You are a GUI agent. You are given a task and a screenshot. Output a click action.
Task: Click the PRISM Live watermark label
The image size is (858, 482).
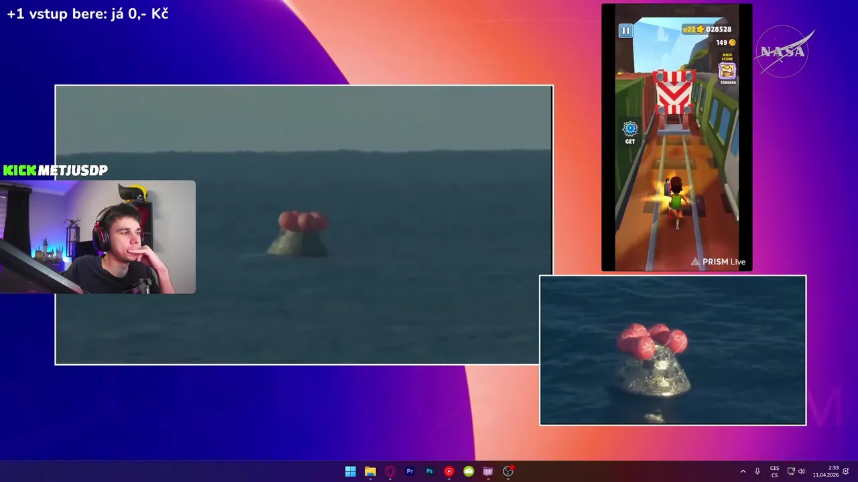coord(718,262)
